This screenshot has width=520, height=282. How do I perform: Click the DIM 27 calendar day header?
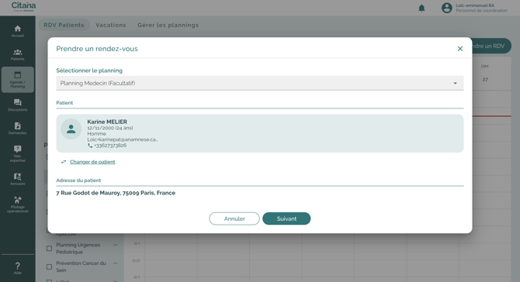click(485, 73)
